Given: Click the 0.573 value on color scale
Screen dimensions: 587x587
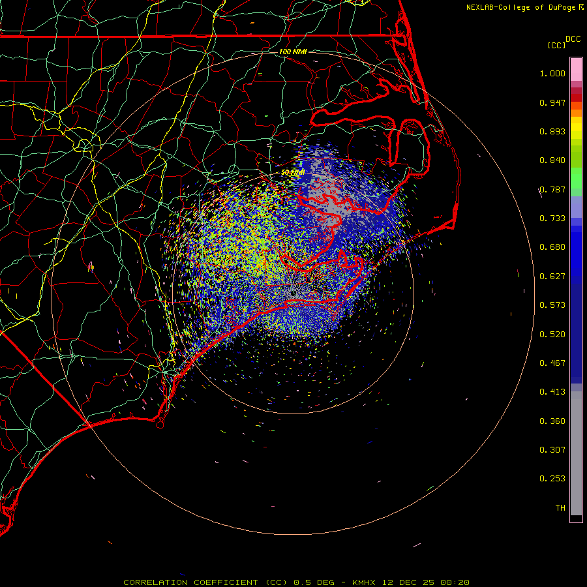Looking at the screenshot, I should pos(552,305).
